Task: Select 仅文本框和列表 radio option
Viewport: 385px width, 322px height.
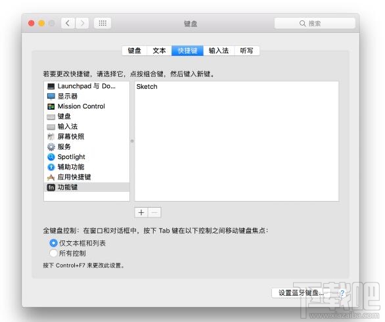Action: coord(53,243)
